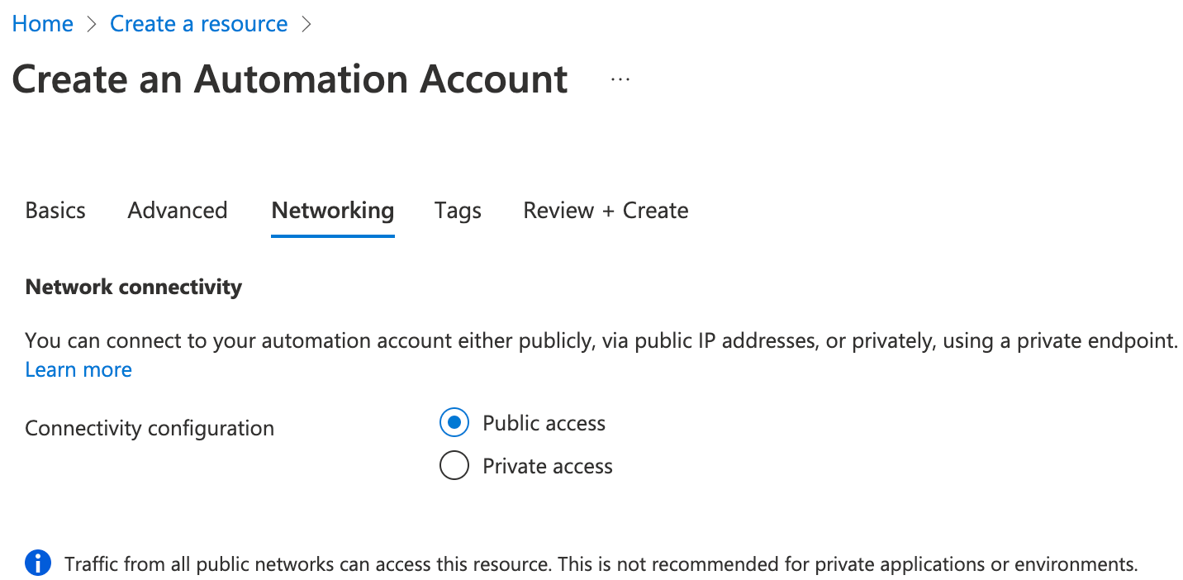Select the Private access radio button
The width and height of the screenshot is (1183, 580).
(454, 466)
